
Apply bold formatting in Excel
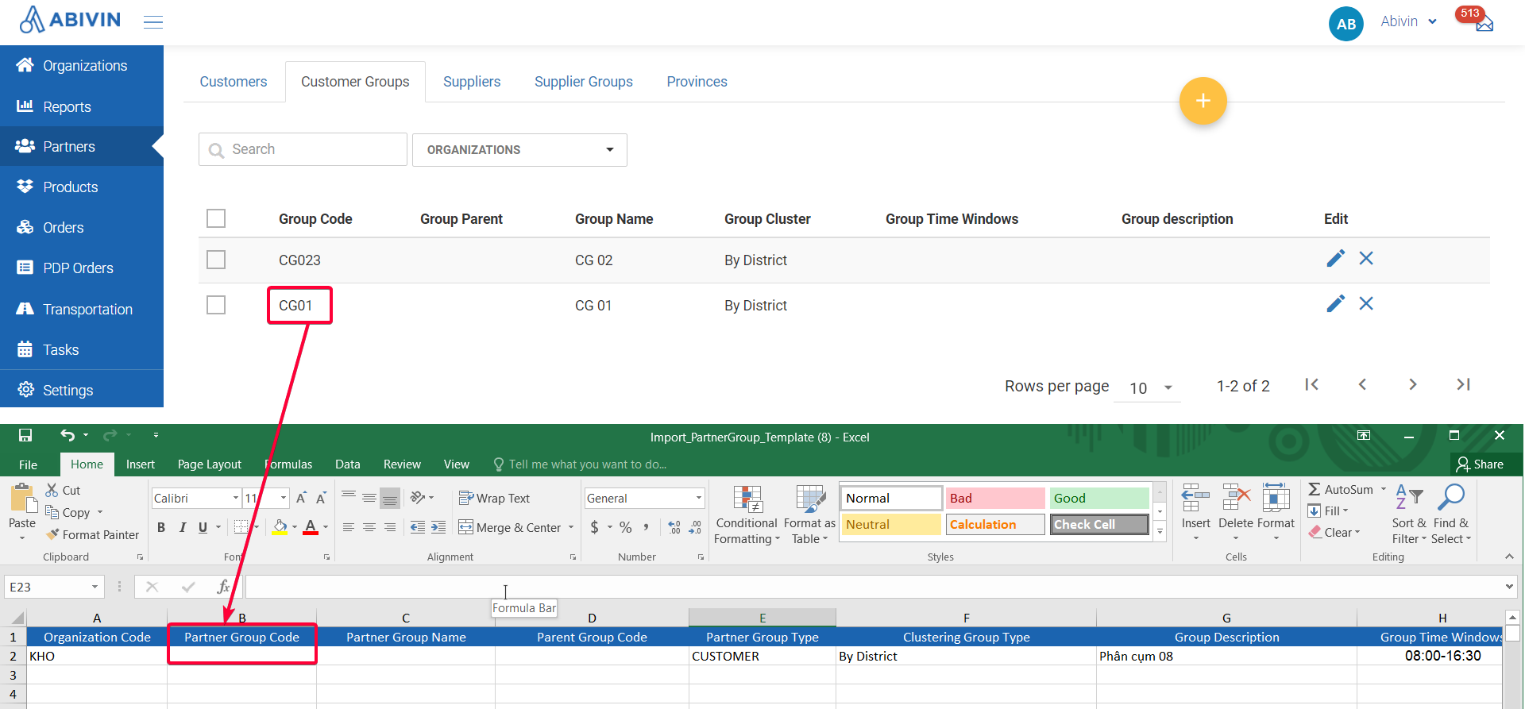pos(161,527)
